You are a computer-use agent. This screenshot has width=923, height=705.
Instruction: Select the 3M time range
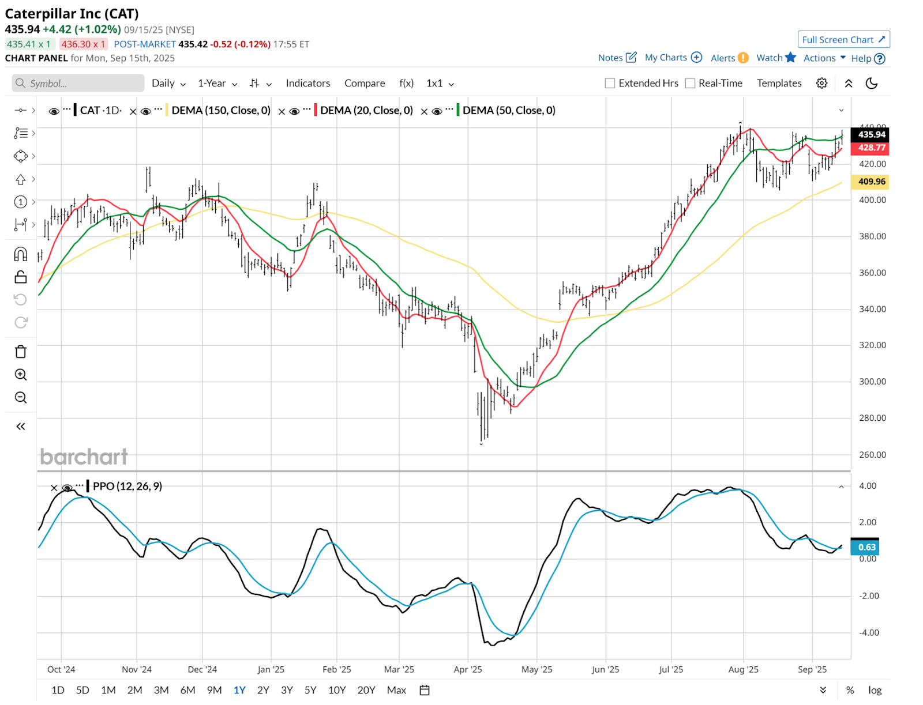tap(161, 690)
